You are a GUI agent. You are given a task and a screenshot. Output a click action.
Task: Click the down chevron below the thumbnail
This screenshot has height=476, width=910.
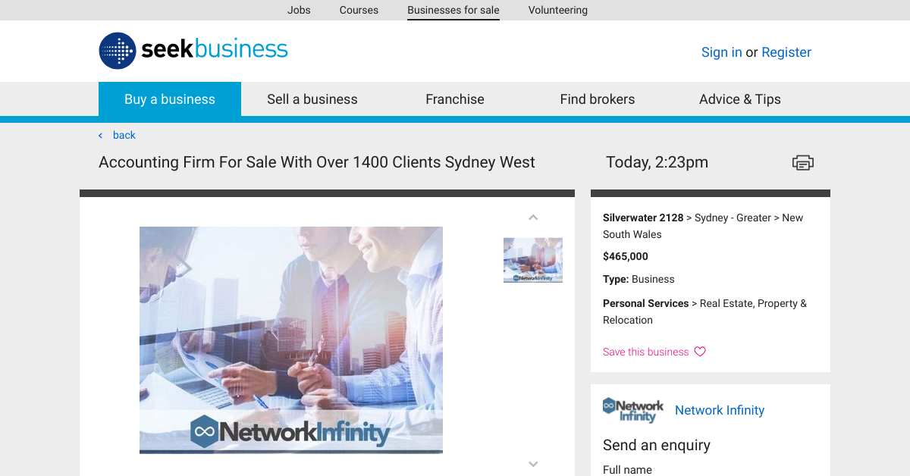[x=533, y=463]
